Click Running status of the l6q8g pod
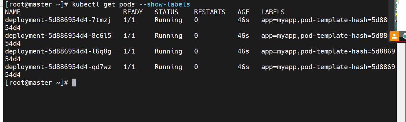The height and width of the screenshot is (122, 406). point(169,51)
